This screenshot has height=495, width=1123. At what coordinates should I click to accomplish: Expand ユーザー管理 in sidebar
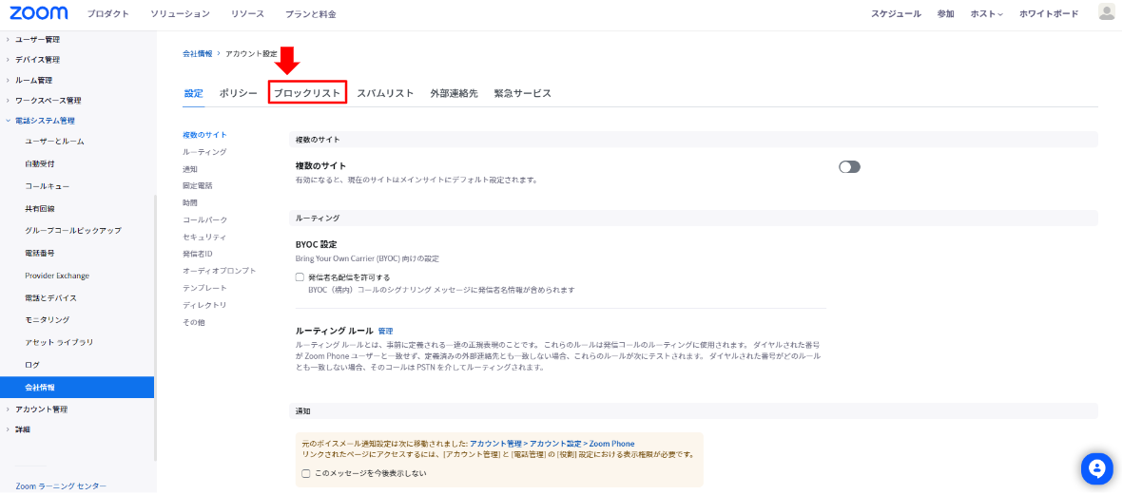[37, 39]
